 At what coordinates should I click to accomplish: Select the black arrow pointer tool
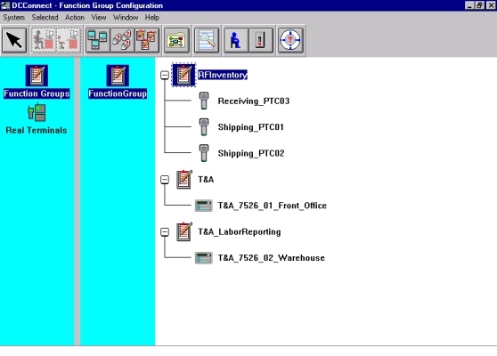(14, 40)
